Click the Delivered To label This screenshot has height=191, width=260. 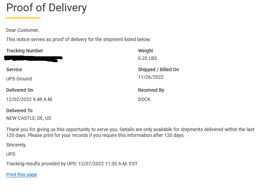point(19,111)
